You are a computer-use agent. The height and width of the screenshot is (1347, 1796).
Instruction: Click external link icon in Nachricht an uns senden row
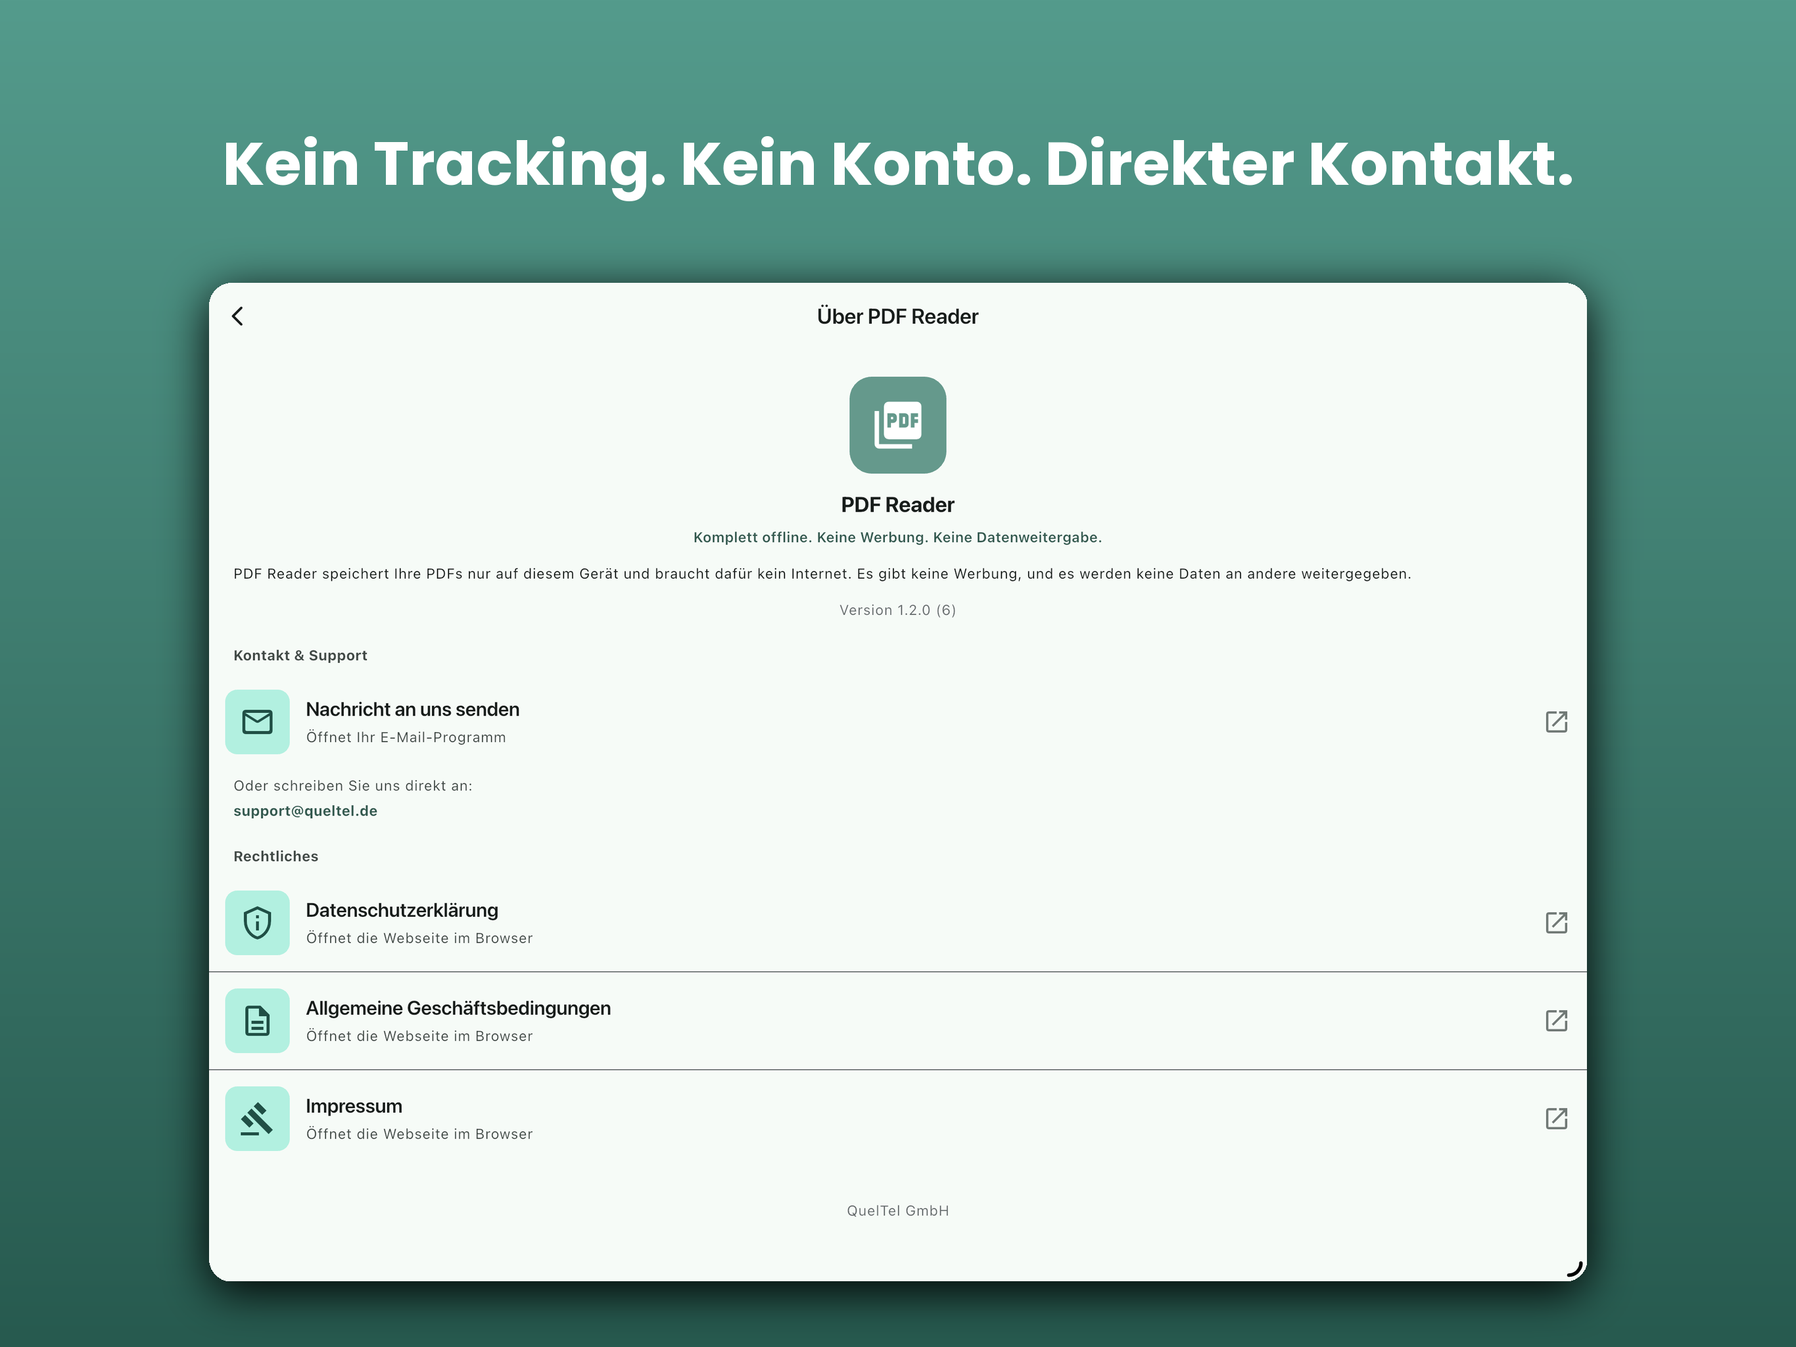pos(1555,722)
